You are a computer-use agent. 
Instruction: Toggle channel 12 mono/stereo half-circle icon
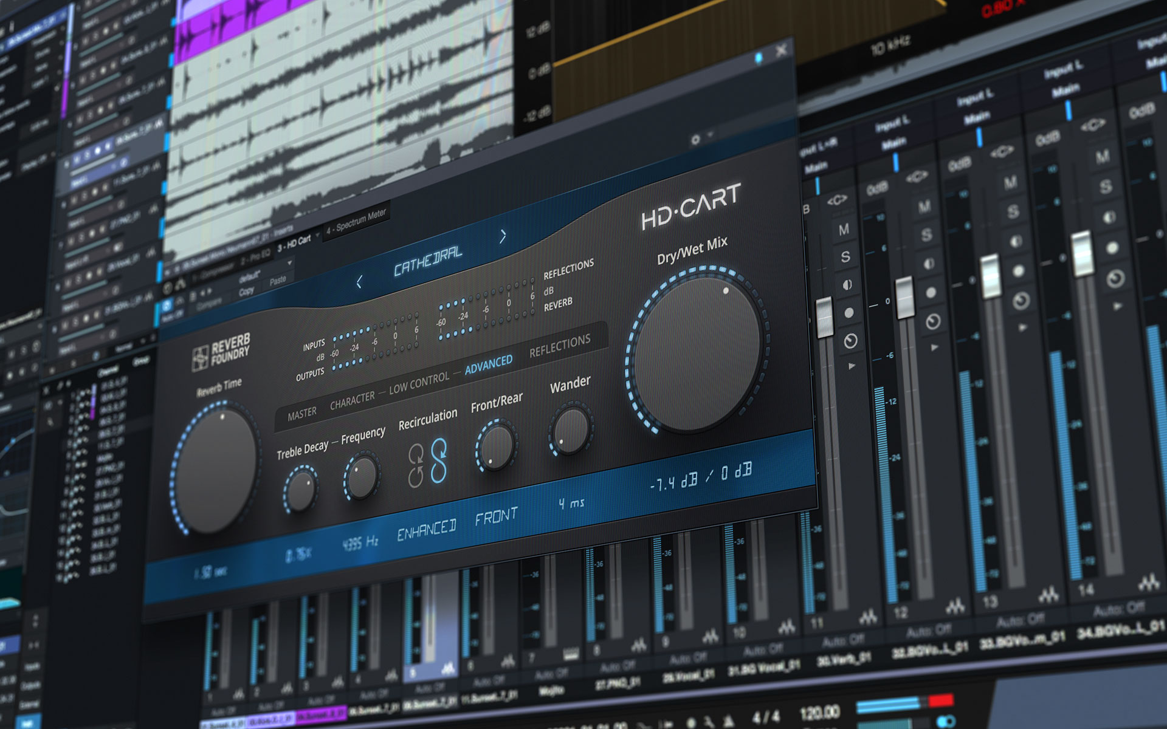[929, 264]
